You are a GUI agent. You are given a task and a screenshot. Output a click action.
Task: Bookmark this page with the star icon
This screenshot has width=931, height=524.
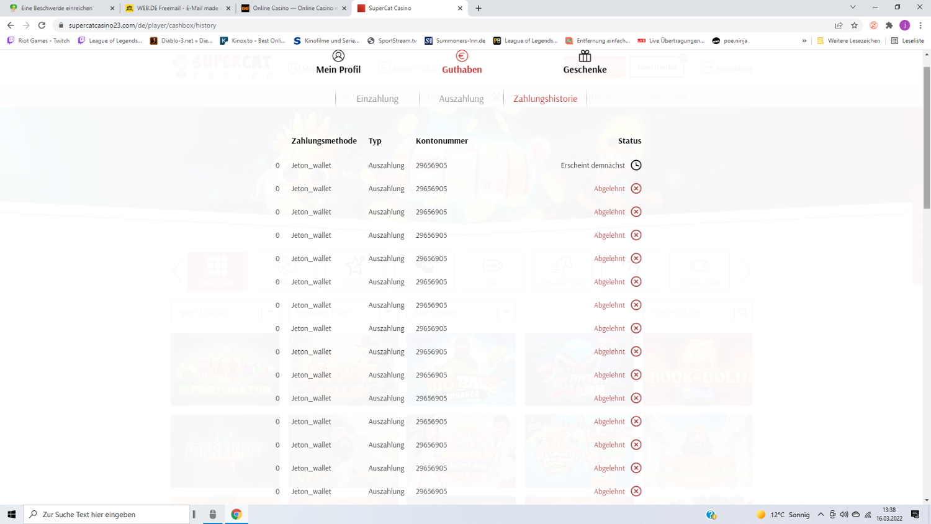click(x=855, y=25)
